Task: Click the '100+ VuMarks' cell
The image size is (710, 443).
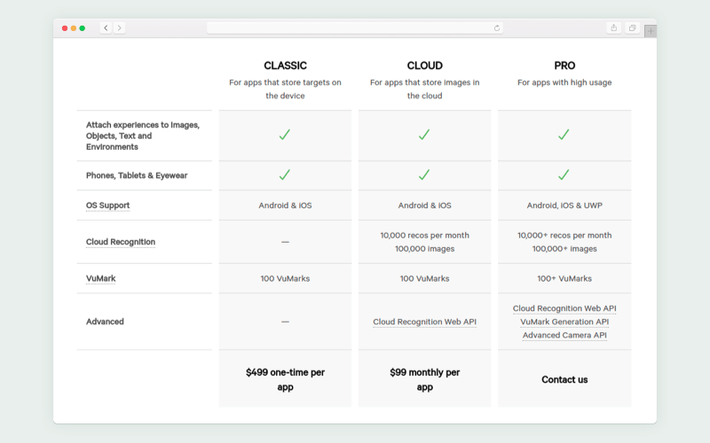Action: point(564,278)
